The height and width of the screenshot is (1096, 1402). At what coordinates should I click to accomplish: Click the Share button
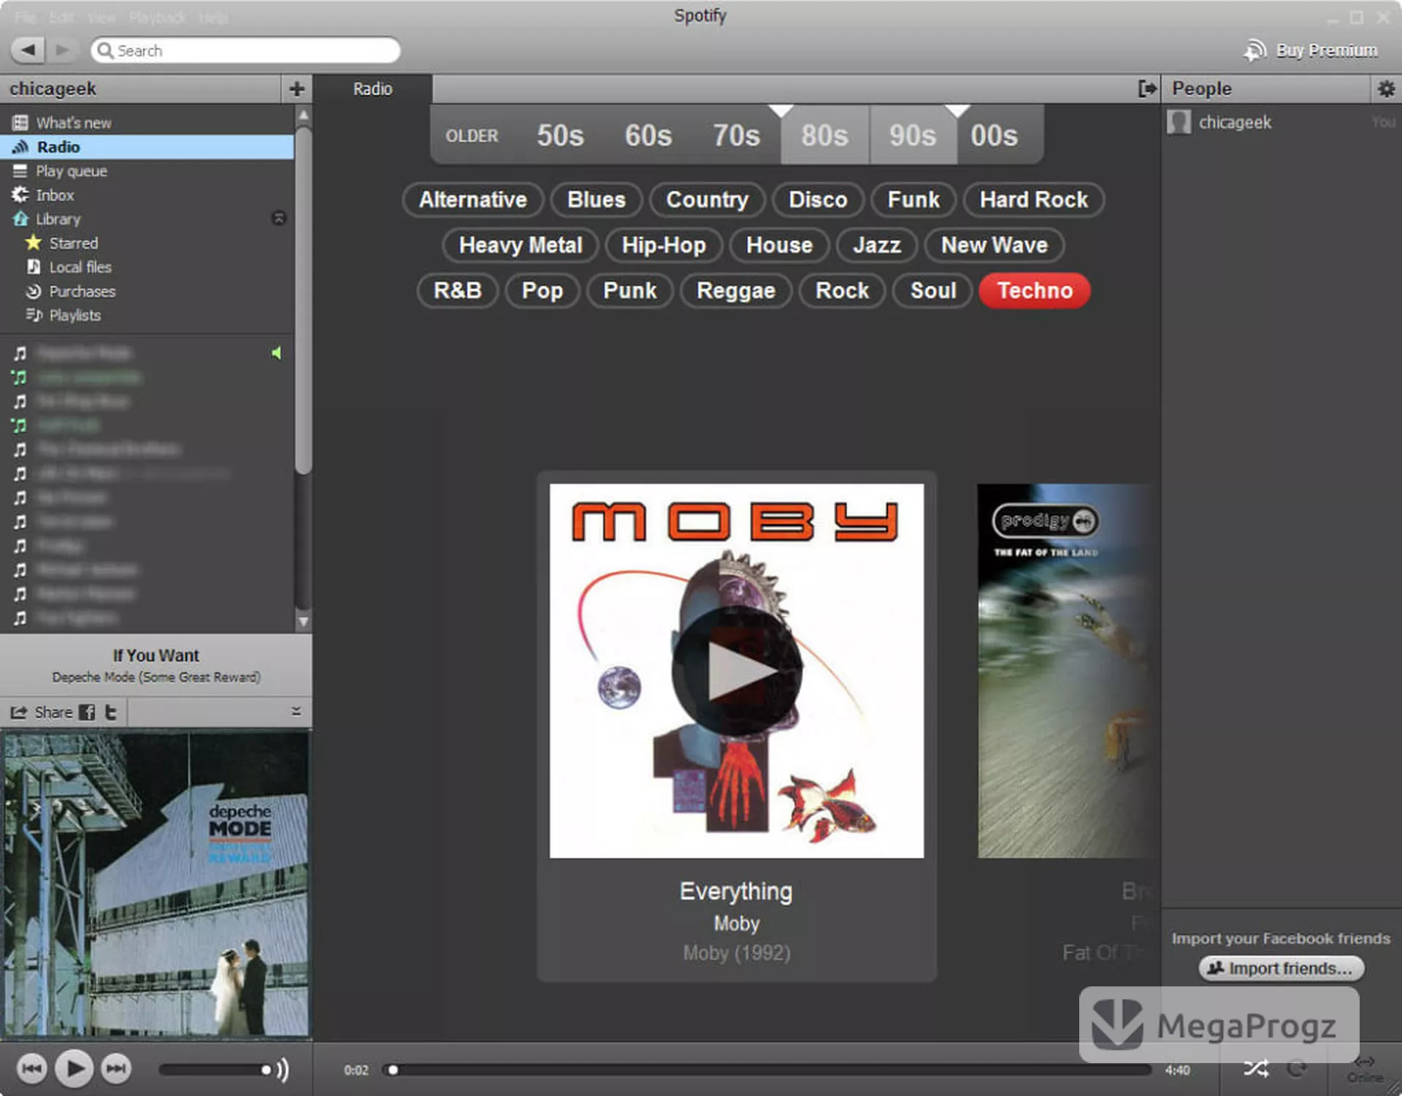pos(42,712)
